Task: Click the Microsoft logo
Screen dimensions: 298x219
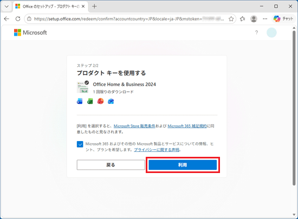Action: (30, 32)
